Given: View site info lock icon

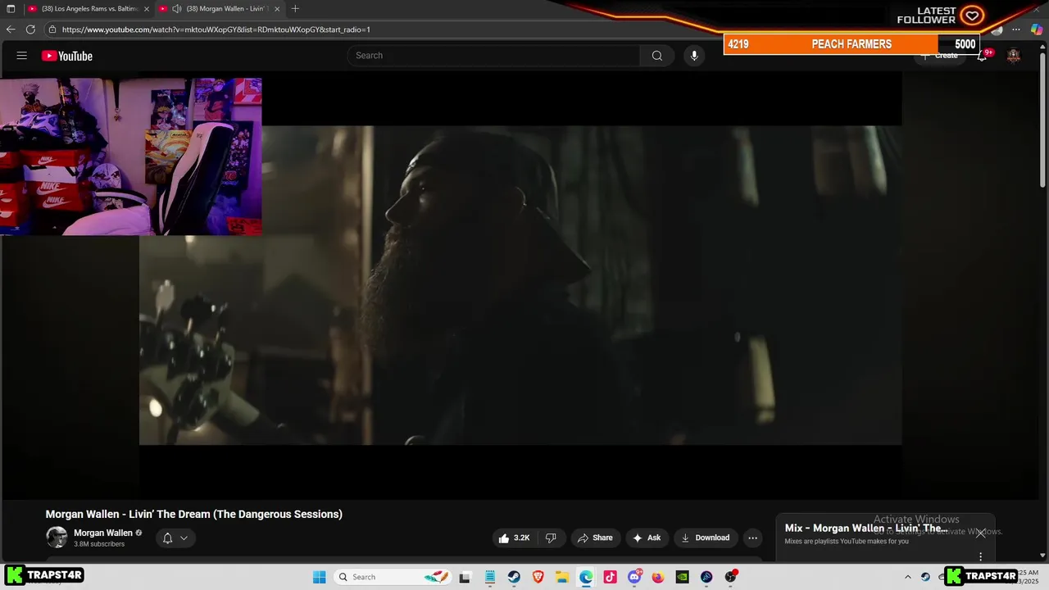Looking at the screenshot, I should [x=52, y=29].
